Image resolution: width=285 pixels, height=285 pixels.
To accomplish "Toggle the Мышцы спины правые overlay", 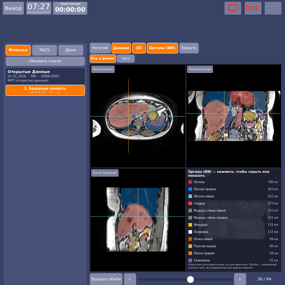I will tap(233, 218).
